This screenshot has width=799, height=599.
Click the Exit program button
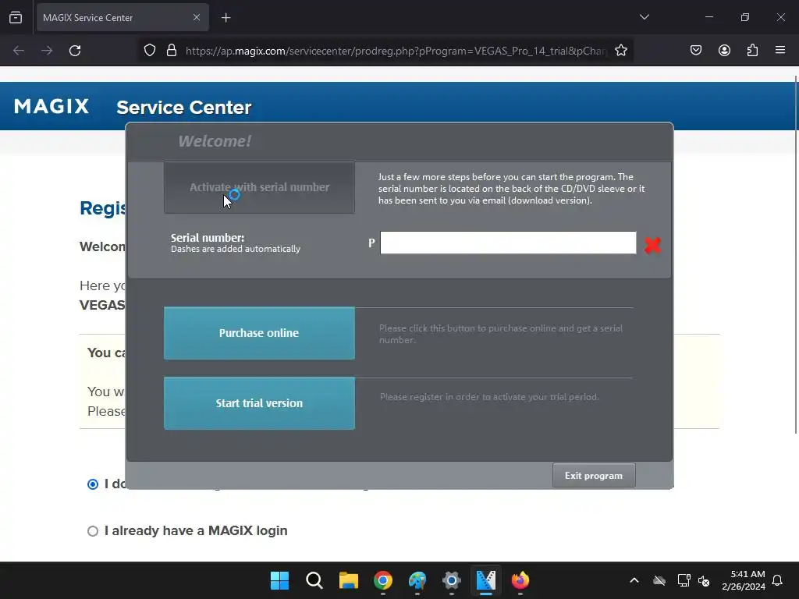tap(594, 476)
